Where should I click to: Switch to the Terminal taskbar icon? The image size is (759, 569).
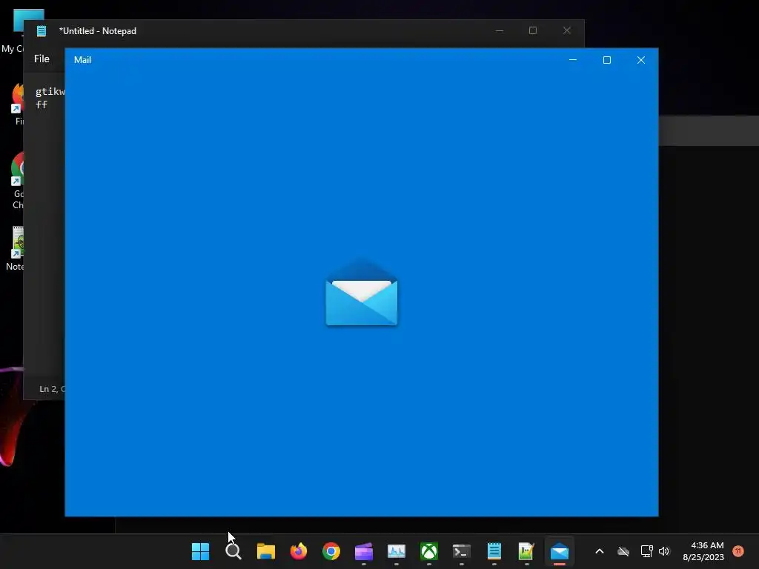(x=461, y=551)
